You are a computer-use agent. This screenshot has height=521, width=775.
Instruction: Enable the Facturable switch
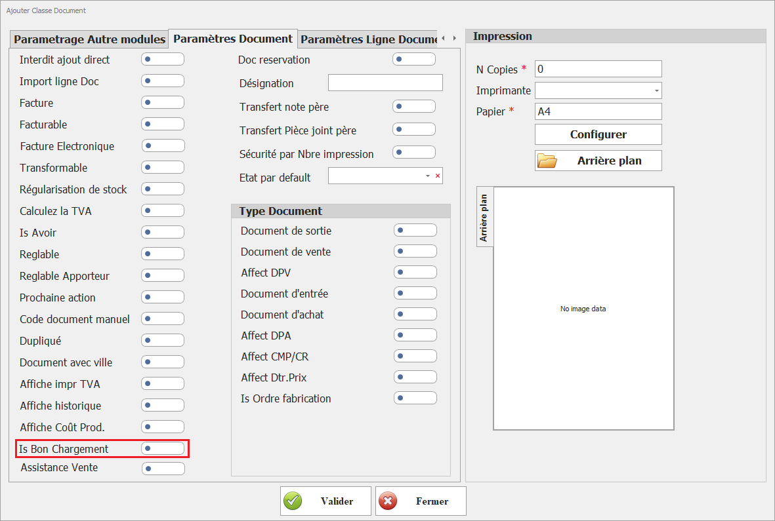point(163,125)
